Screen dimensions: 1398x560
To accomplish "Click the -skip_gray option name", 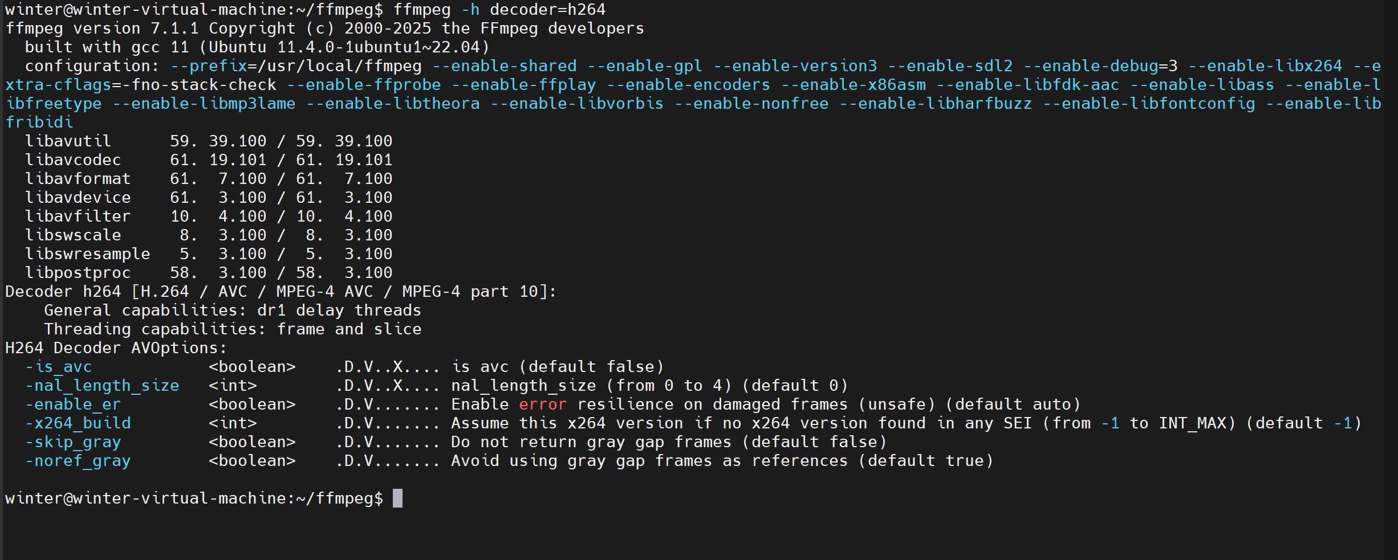I will [73, 442].
